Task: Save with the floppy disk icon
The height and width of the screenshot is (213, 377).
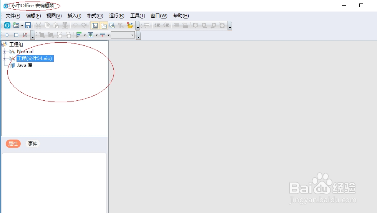Action: (x=28, y=25)
